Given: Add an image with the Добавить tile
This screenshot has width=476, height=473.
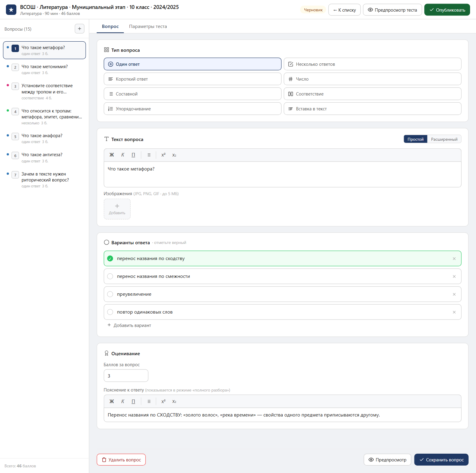Looking at the screenshot, I should [x=117, y=209].
